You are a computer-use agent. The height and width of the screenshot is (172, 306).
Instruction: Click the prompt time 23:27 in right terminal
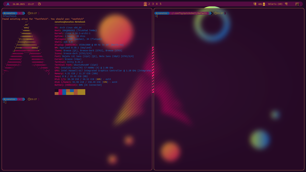coord(220,13)
